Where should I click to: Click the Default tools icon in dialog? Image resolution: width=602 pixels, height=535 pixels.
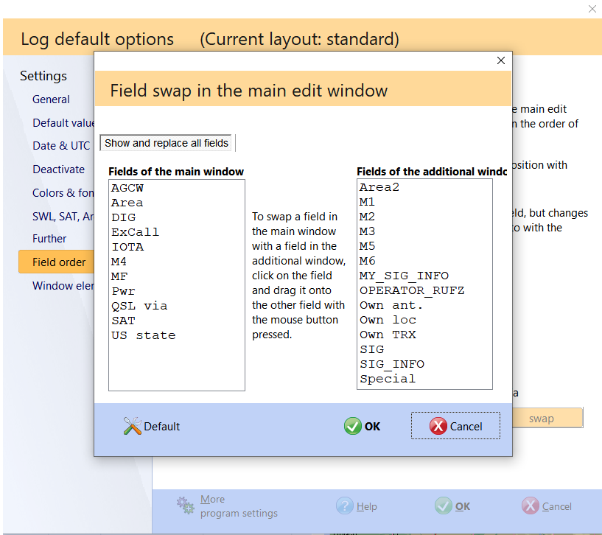132,426
